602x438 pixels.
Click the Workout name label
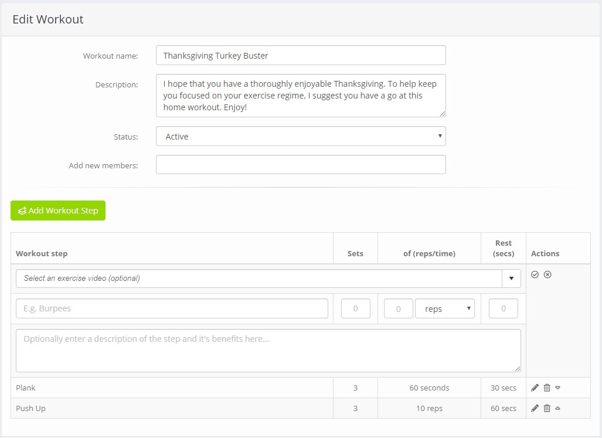(111, 56)
